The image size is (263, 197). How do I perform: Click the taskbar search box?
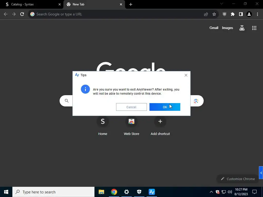click(x=53, y=192)
